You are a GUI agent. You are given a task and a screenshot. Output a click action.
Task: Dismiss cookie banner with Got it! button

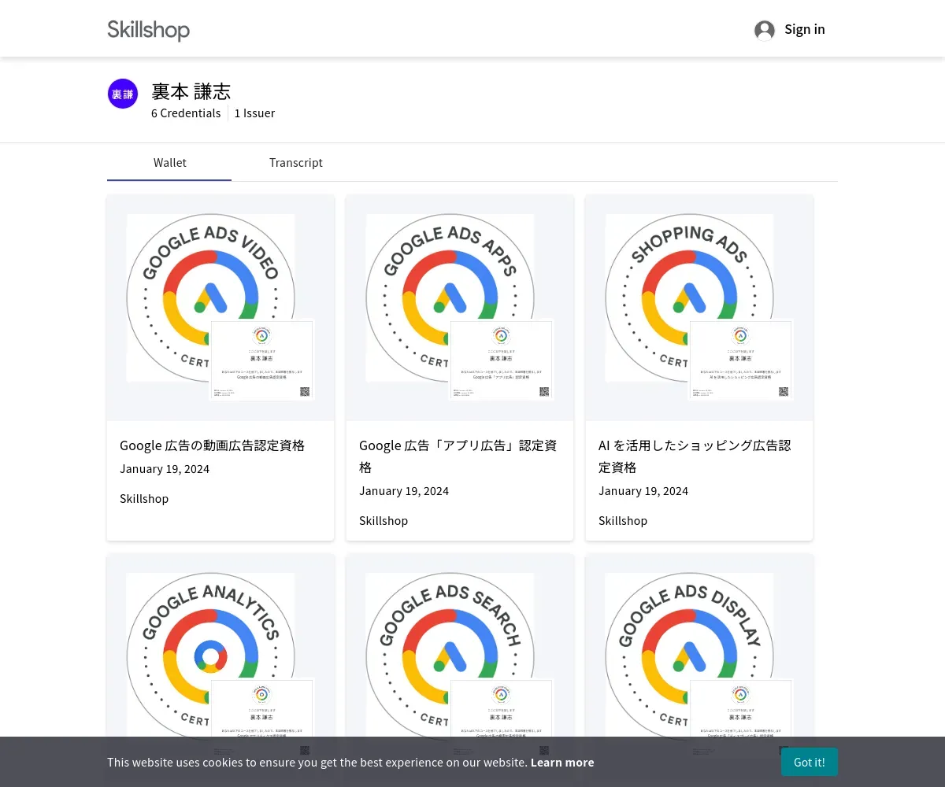pos(809,762)
